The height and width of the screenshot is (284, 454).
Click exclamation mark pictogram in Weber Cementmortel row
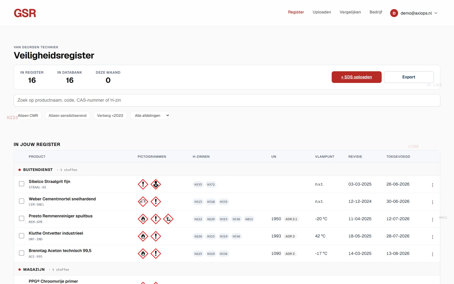tap(156, 202)
